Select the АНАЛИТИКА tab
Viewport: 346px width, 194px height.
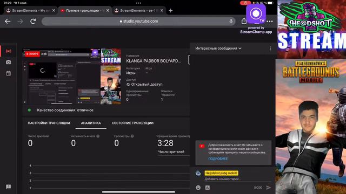click(91, 123)
